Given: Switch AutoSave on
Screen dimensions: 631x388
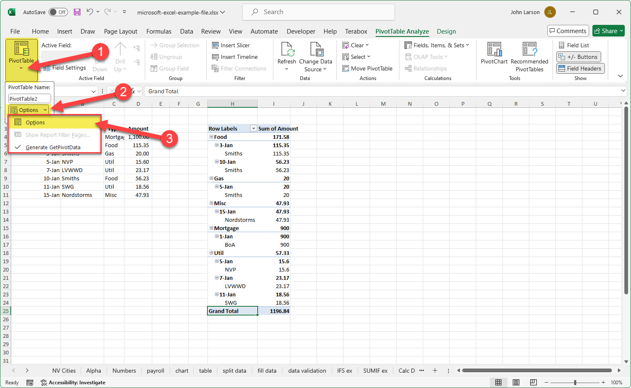Looking at the screenshot, I should coord(58,12).
